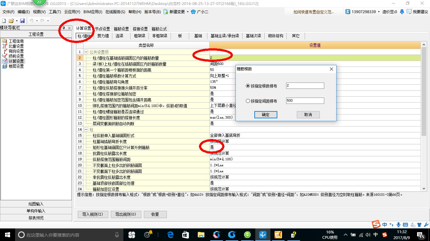Click 导出规则(O) button
The image size is (430, 241).
(x=126, y=215)
